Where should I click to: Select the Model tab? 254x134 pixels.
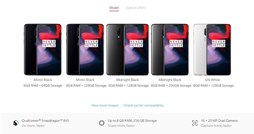(x=114, y=8)
